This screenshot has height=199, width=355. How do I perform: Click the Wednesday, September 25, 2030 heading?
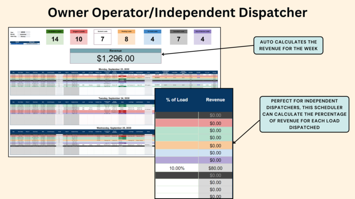[114, 128]
